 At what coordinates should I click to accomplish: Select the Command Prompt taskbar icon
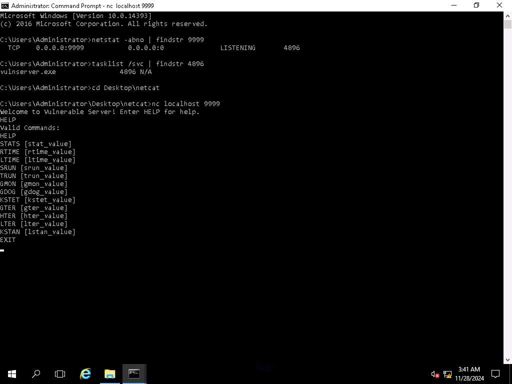[x=134, y=373]
